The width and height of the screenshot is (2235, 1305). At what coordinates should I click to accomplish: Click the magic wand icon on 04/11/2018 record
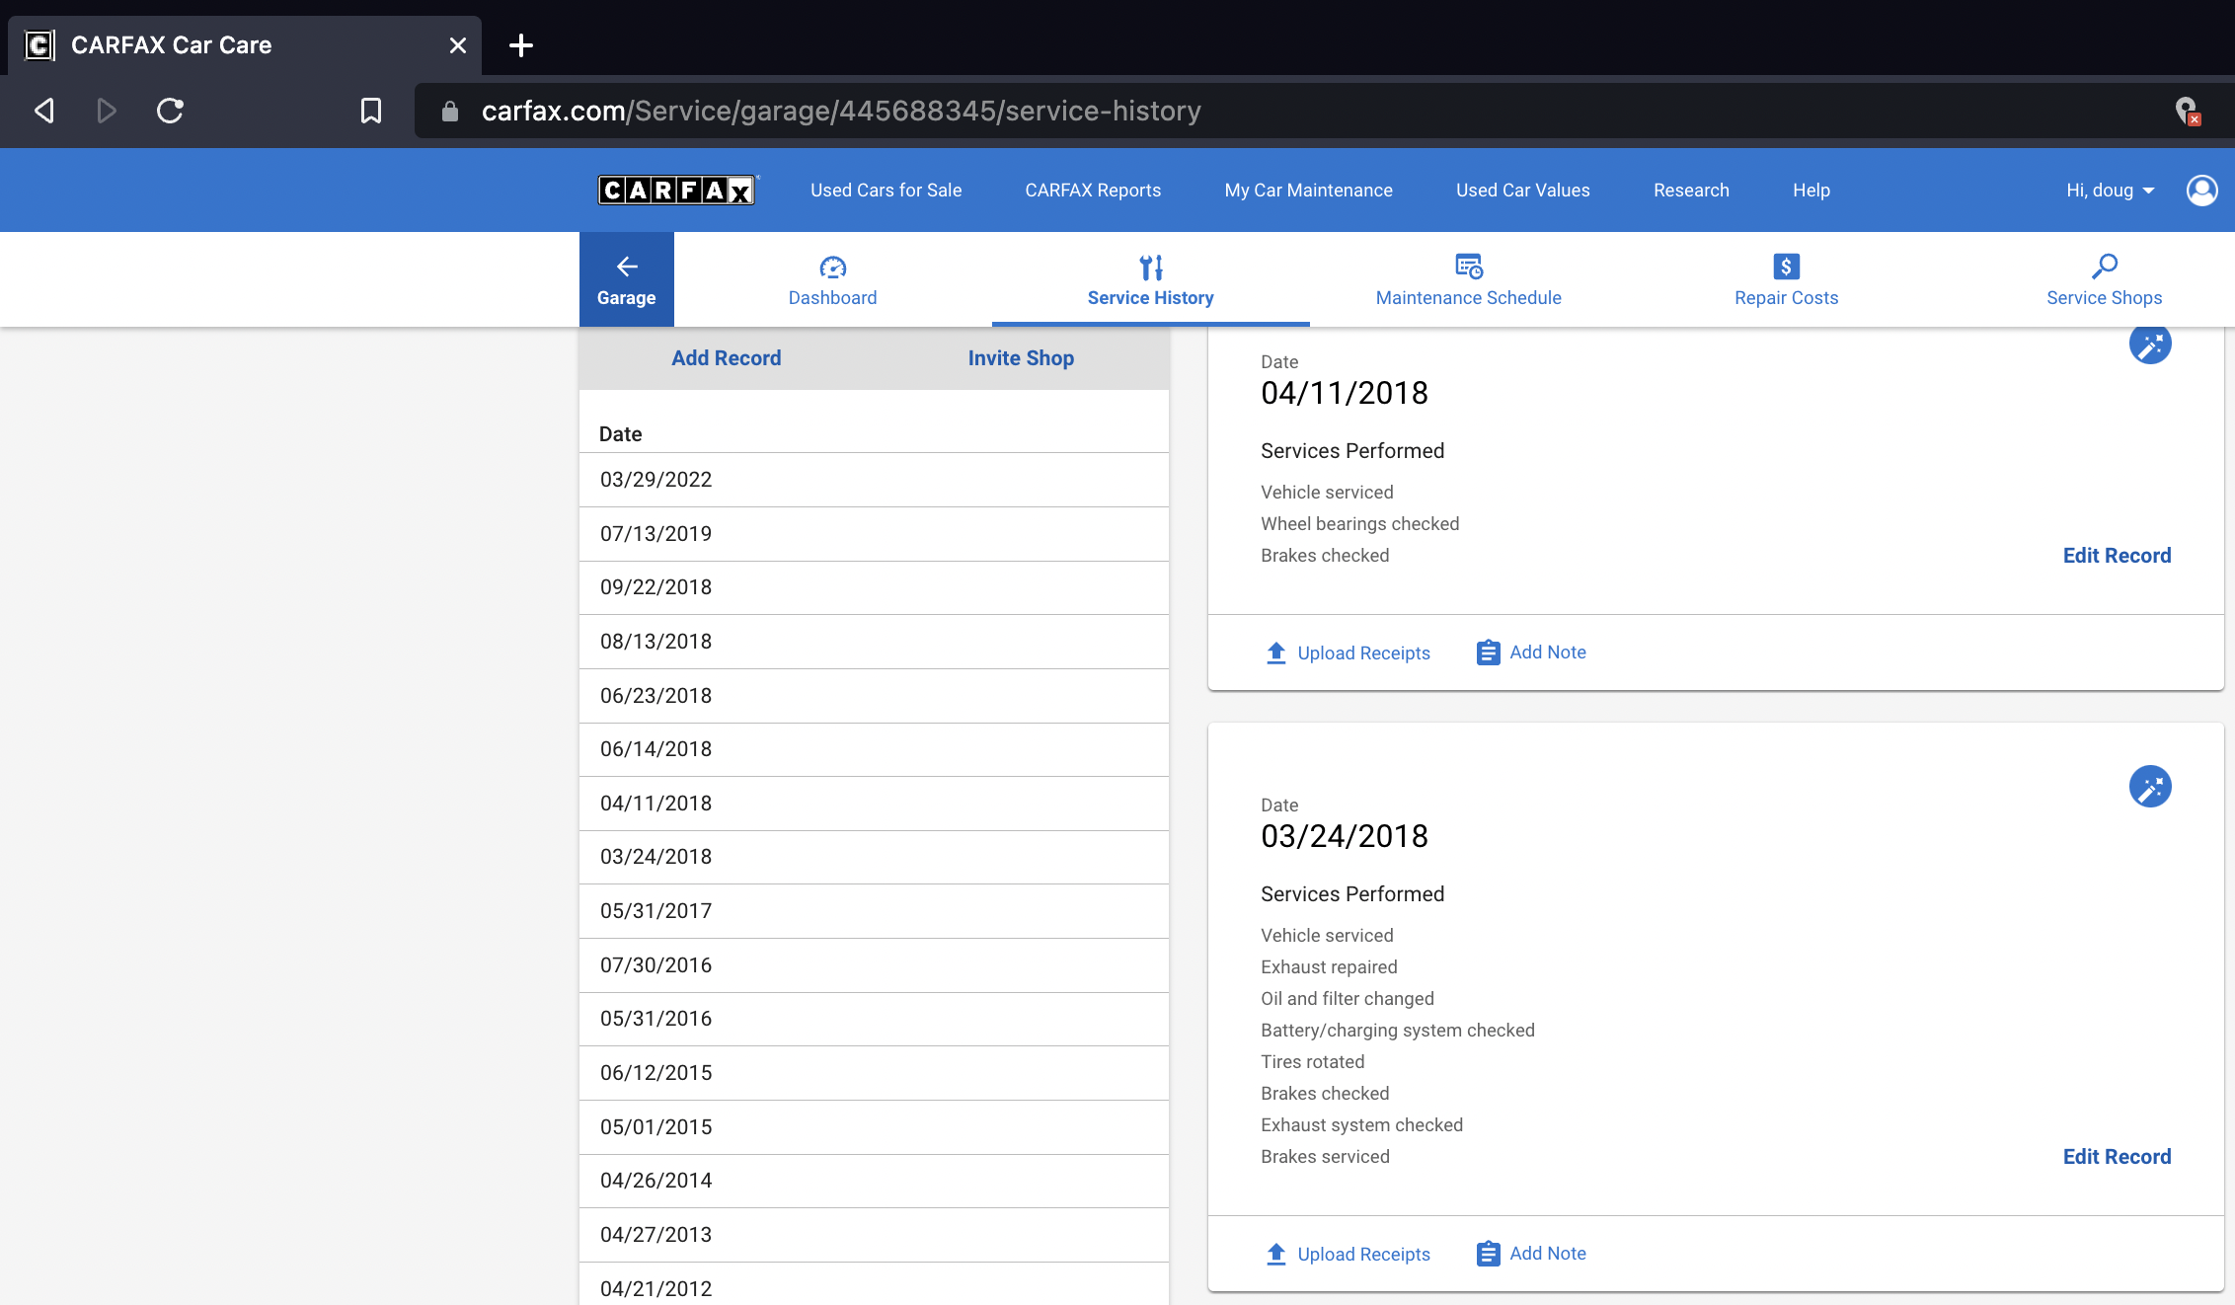(2150, 345)
